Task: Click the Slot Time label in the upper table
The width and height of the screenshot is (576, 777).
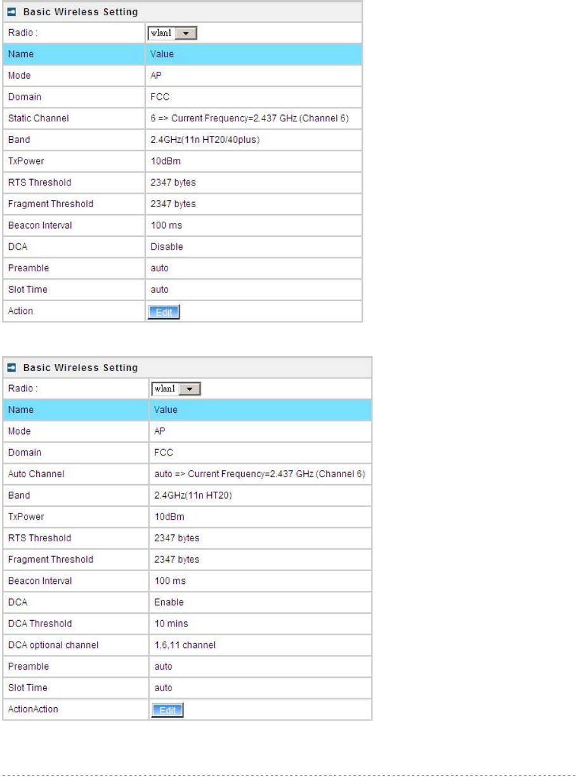Action: (27, 290)
